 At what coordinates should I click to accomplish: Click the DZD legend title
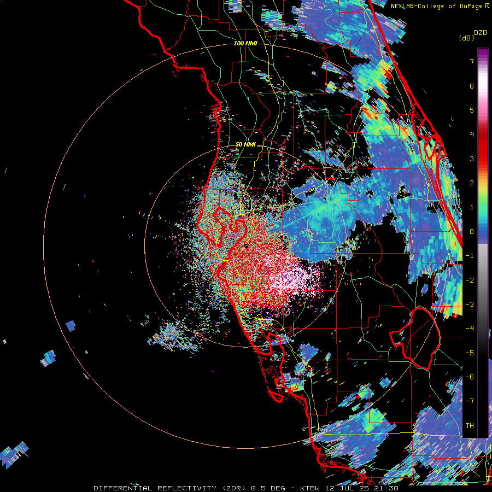pos(480,33)
